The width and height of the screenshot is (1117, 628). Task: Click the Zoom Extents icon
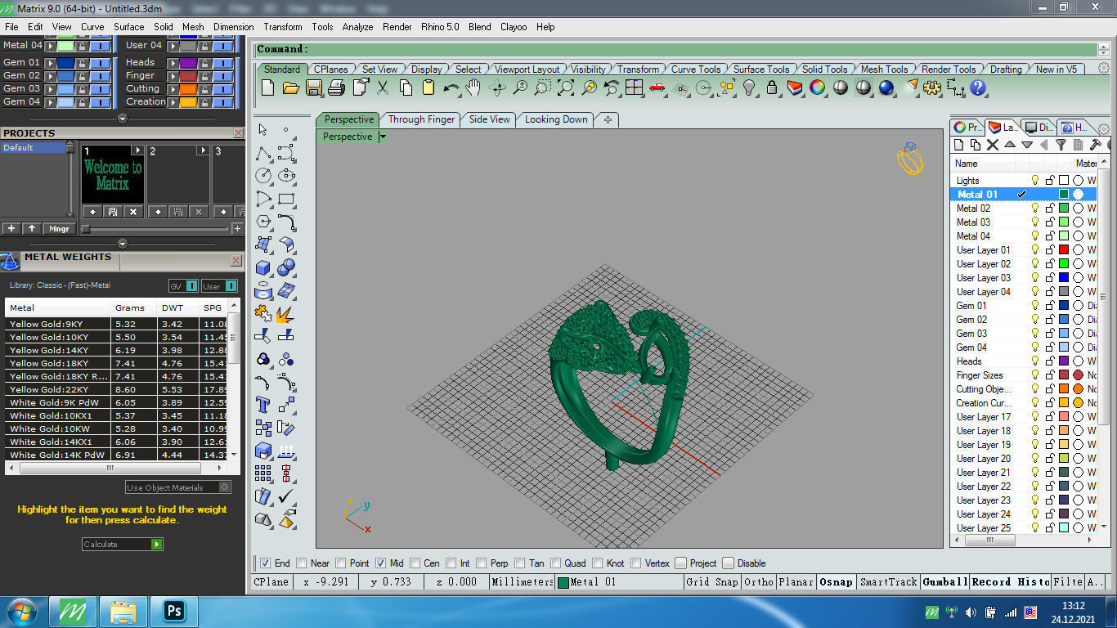566,87
